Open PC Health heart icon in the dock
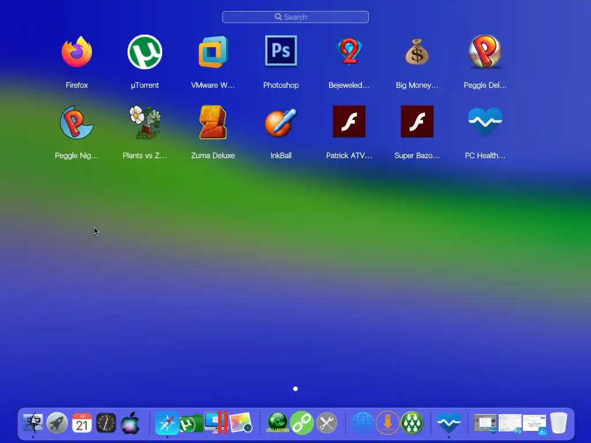591x443 pixels. pyautogui.click(x=448, y=423)
